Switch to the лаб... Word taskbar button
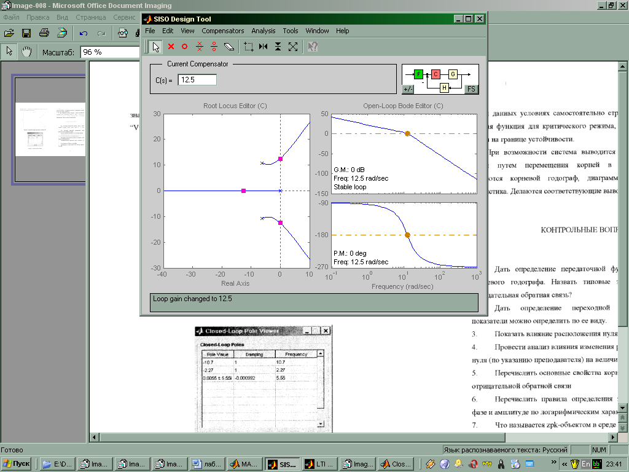The height and width of the screenshot is (472, 629). [x=207, y=464]
